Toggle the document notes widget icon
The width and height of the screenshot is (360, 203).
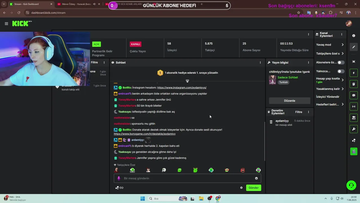click(x=354, y=84)
